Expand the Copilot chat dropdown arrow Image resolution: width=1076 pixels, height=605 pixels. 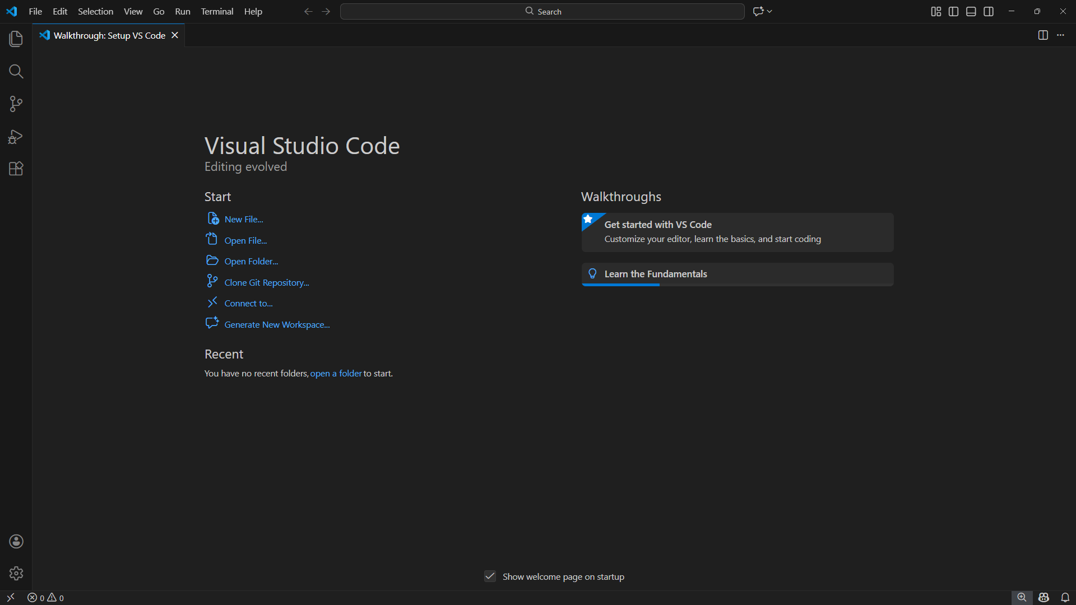coord(770,11)
